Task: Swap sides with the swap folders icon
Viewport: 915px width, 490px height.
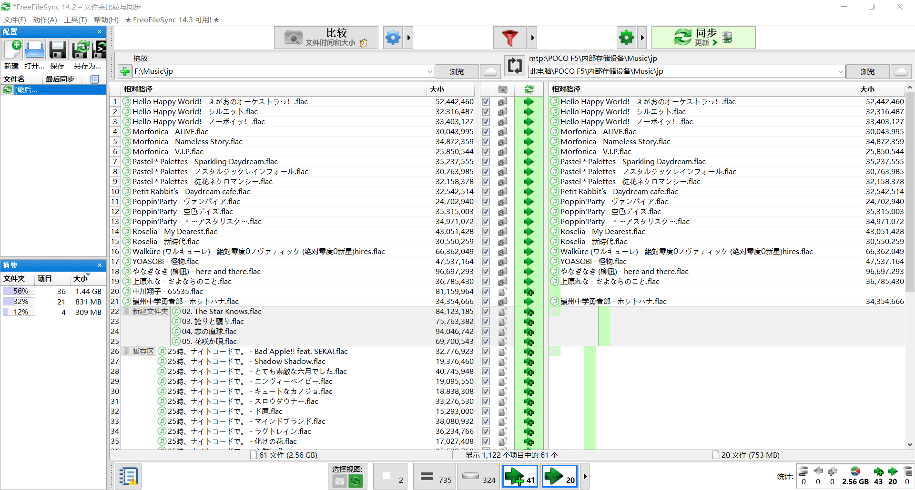Action: [515, 66]
